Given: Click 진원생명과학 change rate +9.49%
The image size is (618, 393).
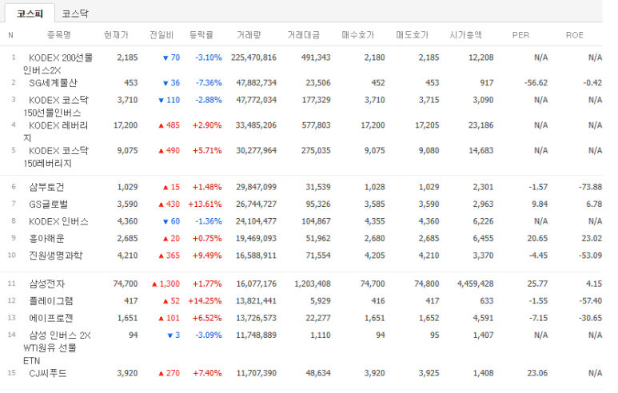Looking at the screenshot, I should click(x=207, y=256).
